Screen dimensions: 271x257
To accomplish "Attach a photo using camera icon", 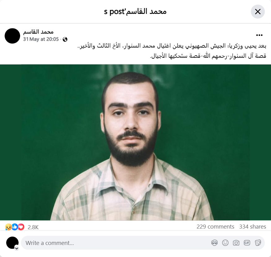I will tap(236, 243).
